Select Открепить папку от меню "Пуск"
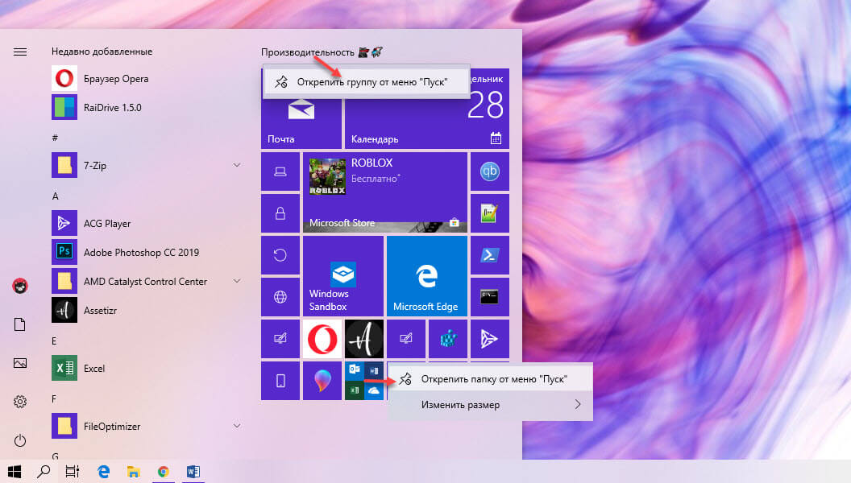Viewport: 851px width, 483px height. point(490,379)
